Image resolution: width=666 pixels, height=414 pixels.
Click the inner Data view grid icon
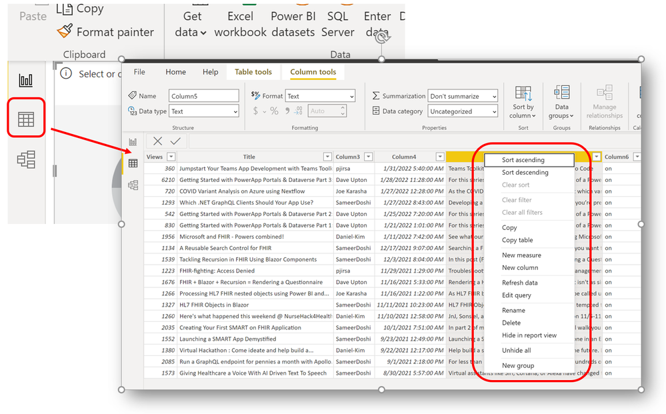[x=133, y=163]
